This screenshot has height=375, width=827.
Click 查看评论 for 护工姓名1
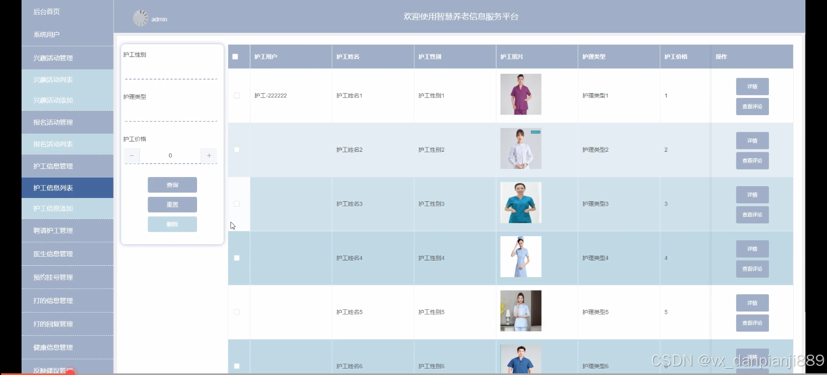click(x=752, y=107)
